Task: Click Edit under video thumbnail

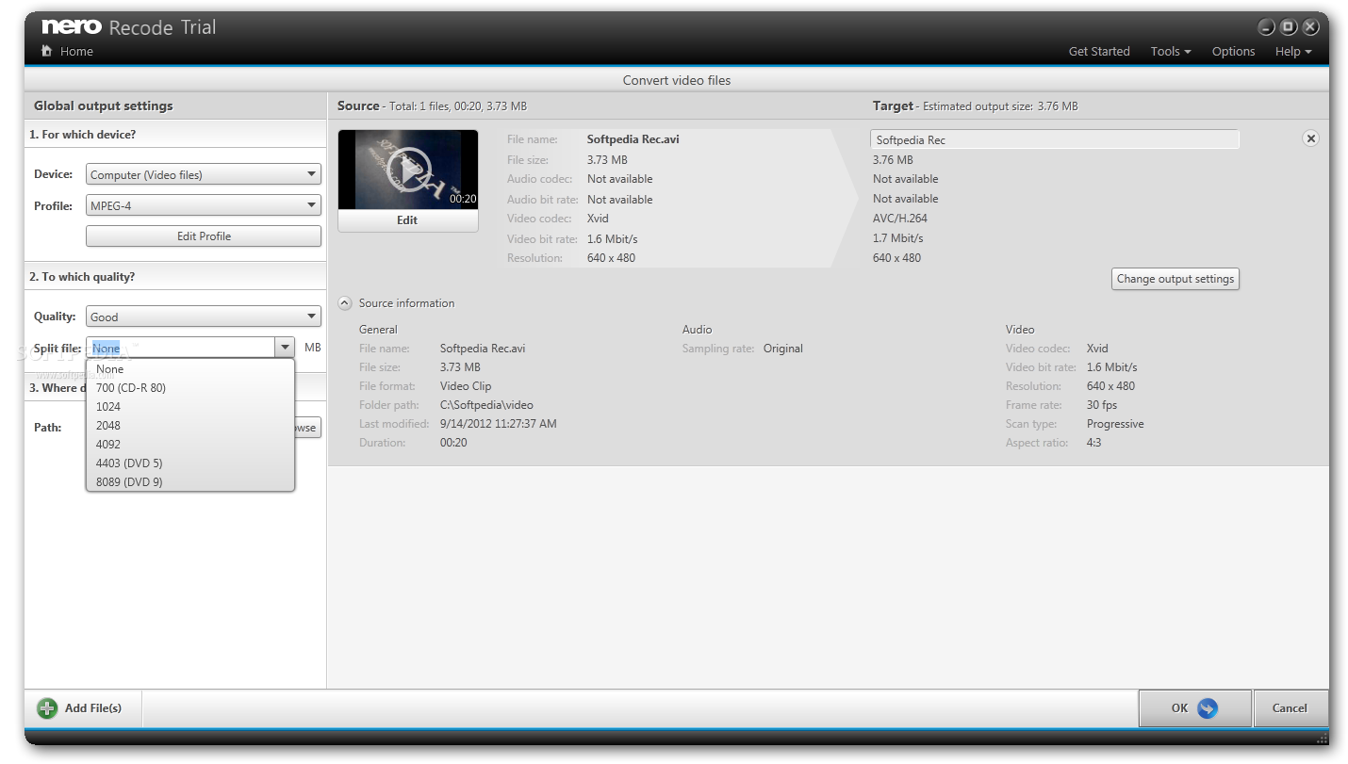Action: pyautogui.click(x=407, y=220)
